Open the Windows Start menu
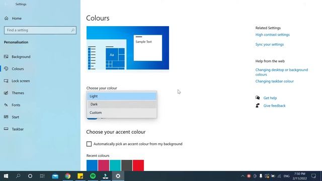This screenshot has height=181, width=322. coord(6,176)
